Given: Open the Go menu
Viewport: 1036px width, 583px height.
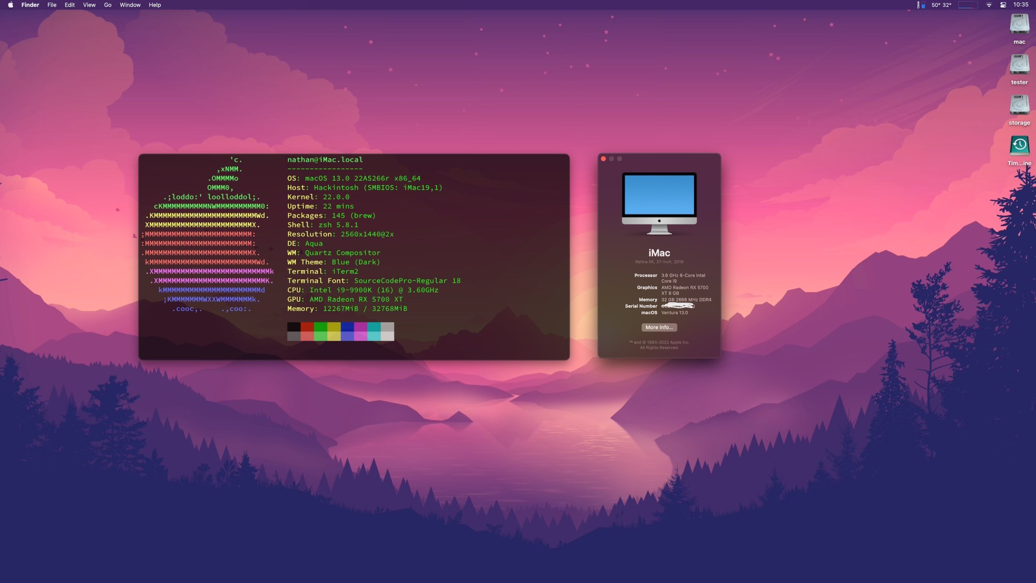Looking at the screenshot, I should pos(108,5).
